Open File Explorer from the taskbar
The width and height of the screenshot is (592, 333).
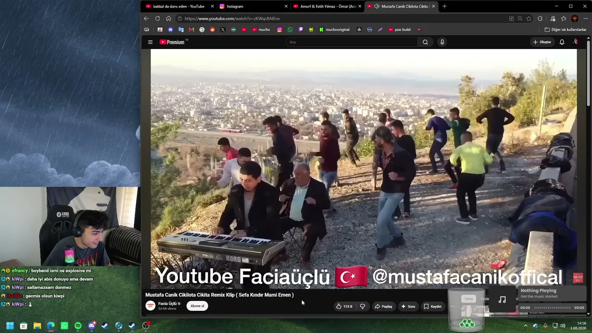(37, 326)
